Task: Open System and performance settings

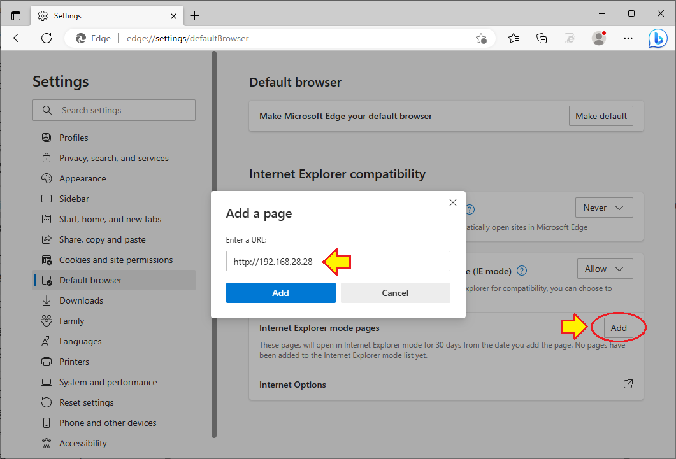Action: tap(114, 383)
